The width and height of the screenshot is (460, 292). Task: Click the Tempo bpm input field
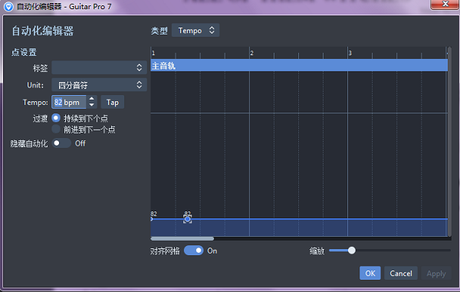[69, 102]
